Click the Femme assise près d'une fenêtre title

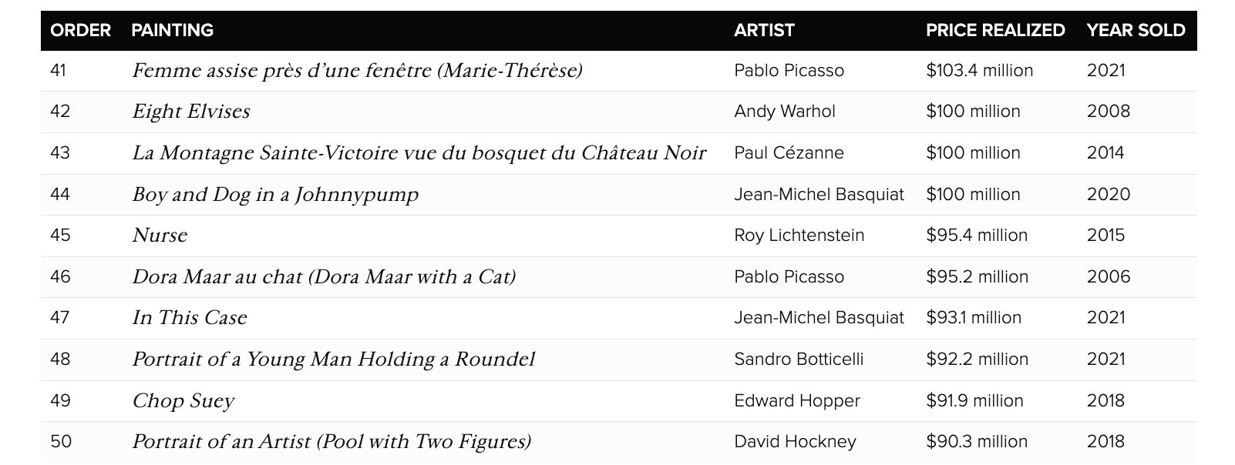point(357,71)
